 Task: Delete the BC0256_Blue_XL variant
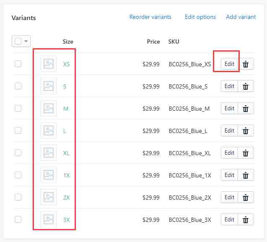[x=246, y=153]
